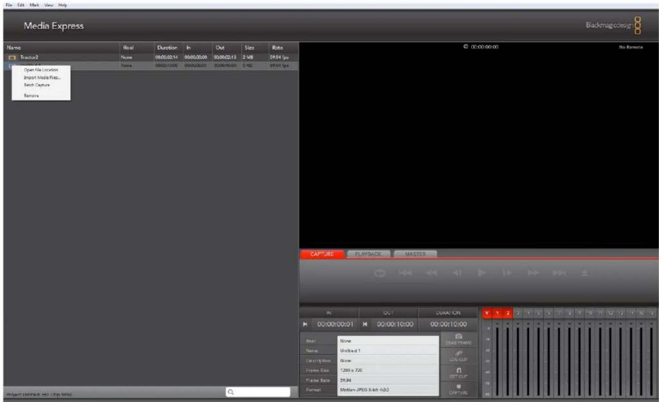This screenshot has height=402, width=659.
Task: Step back one frame transport icon
Action: [456, 273]
